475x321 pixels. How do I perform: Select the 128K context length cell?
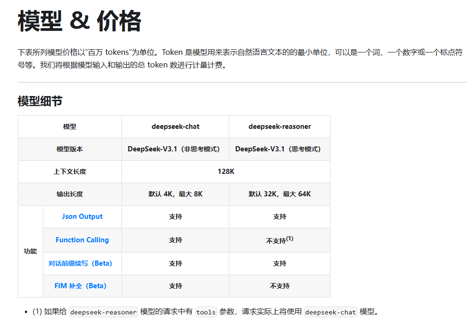point(226,172)
